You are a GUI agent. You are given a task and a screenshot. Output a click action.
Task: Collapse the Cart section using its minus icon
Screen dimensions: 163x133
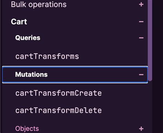141,22
